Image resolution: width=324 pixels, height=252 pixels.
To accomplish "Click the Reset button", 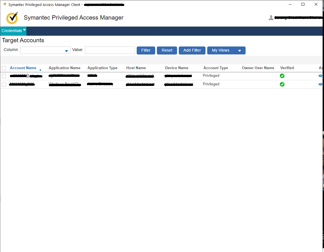I will coord(167,50).
